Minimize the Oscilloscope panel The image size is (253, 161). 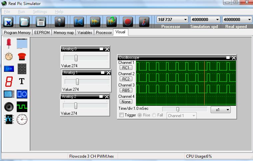[x=228, y=58]
